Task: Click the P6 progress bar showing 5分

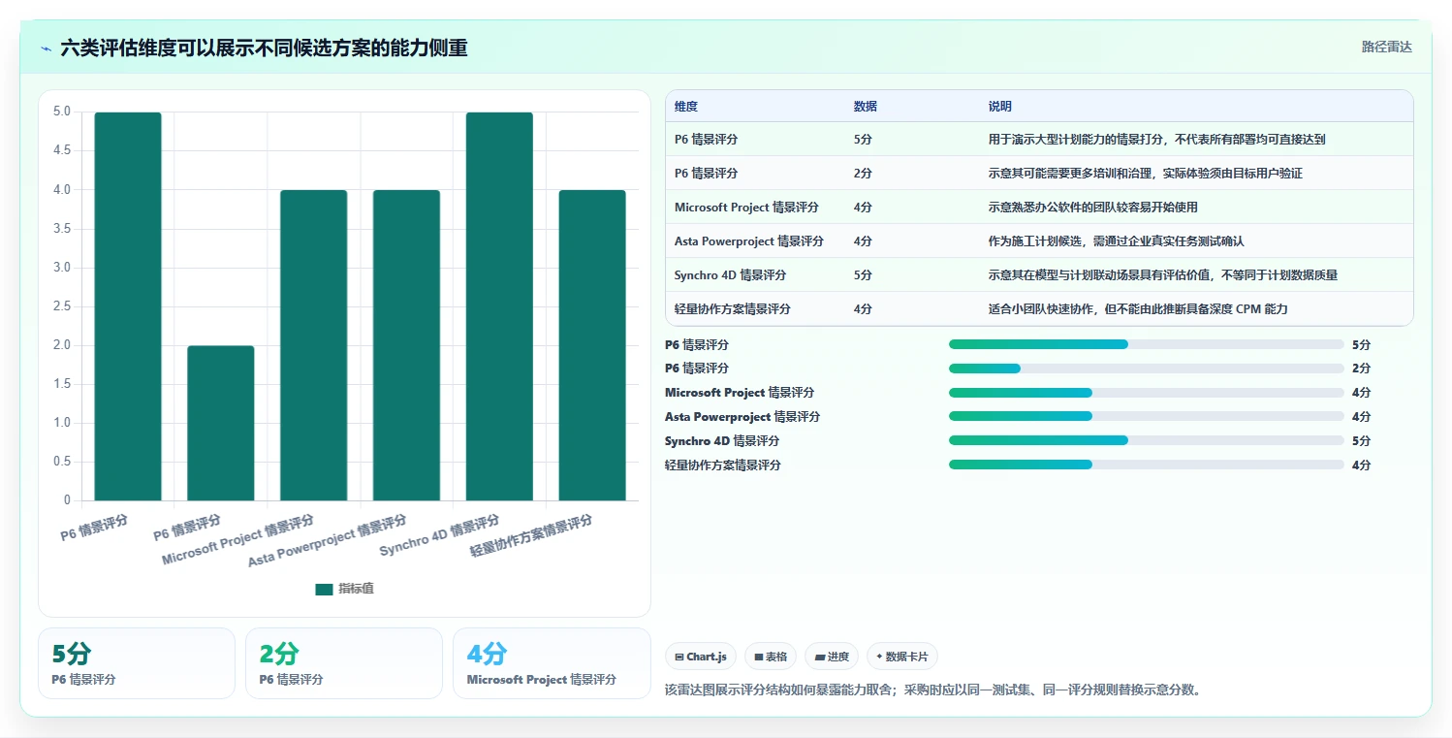Action: (x=1147, y=344)
